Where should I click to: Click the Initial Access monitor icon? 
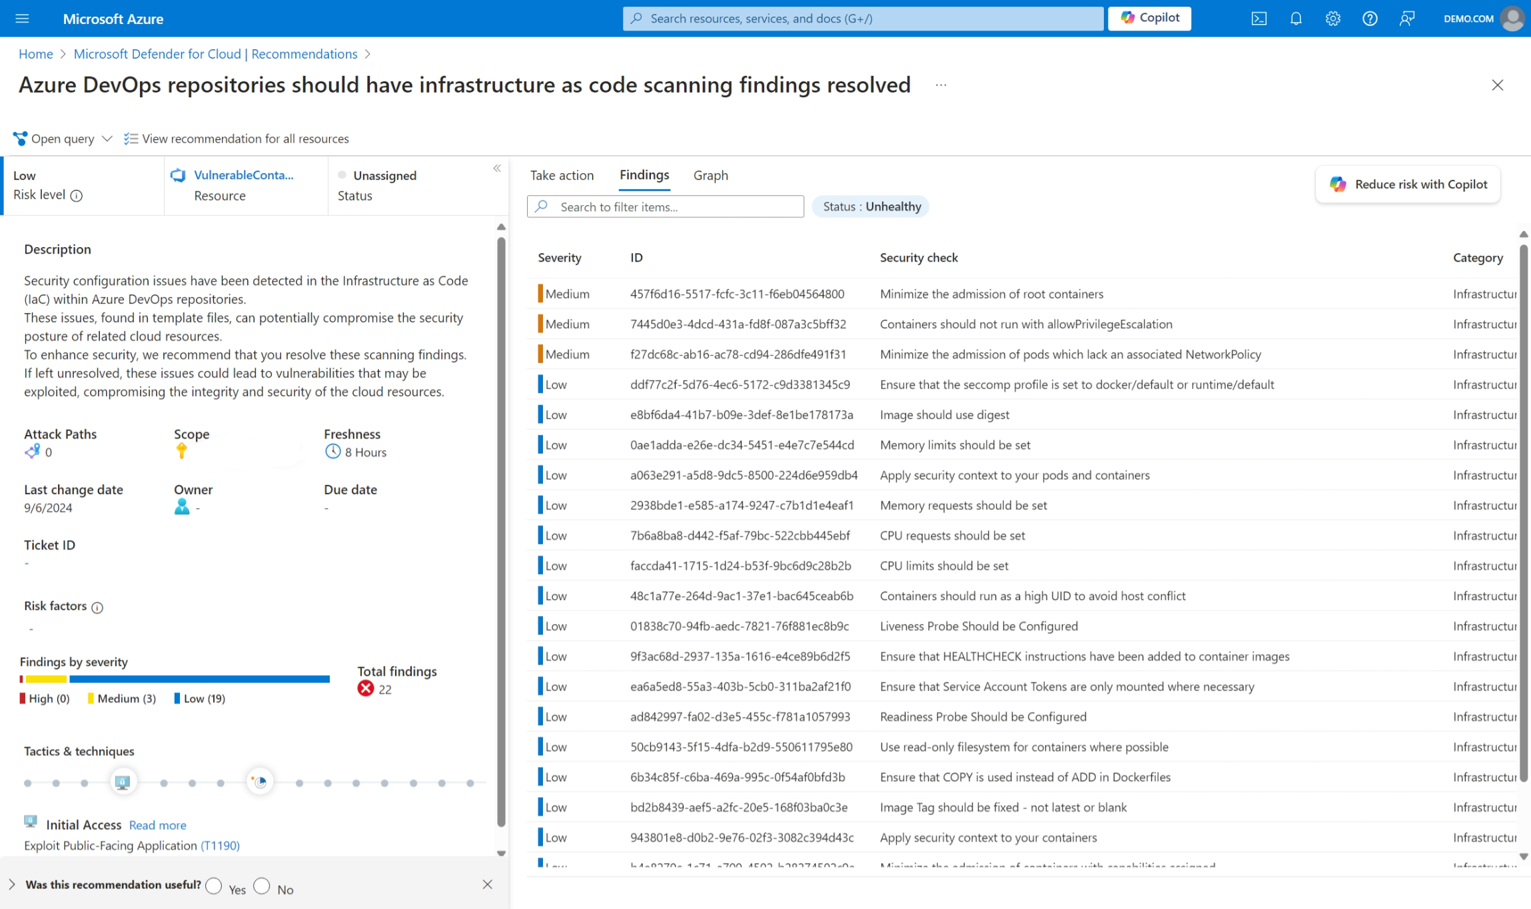pyautogui.click(x=31, y=822)
